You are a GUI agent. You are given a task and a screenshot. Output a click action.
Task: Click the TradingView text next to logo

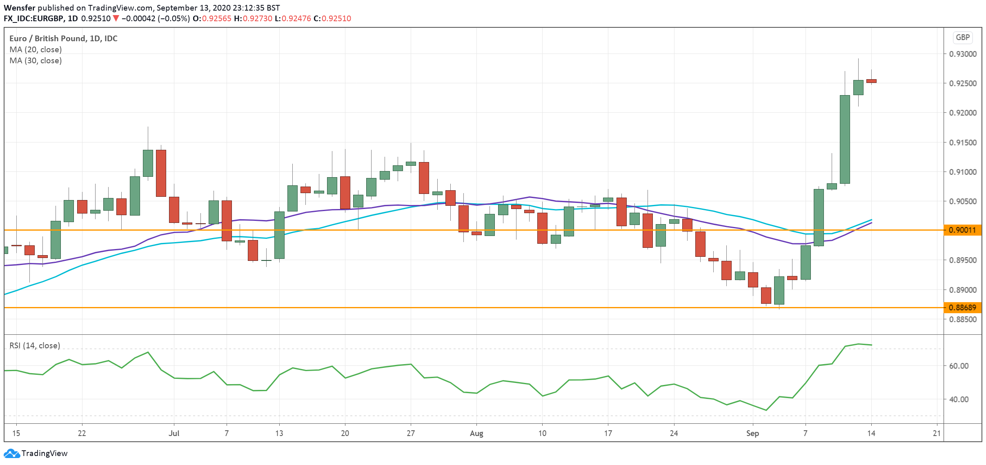coord(45,453)
